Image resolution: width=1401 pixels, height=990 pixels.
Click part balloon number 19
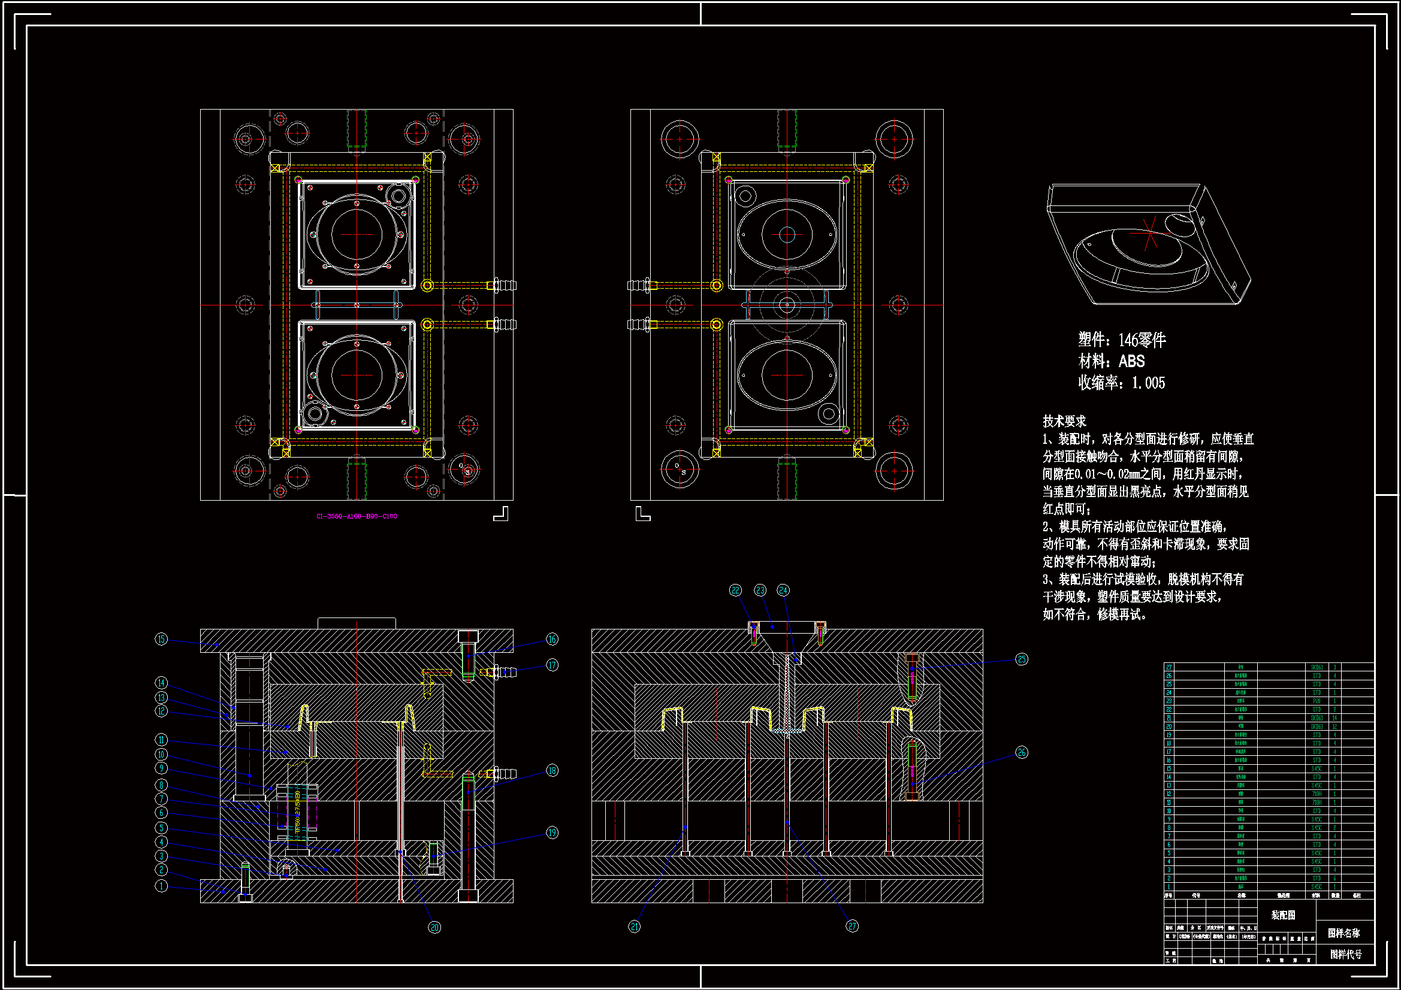click(x=552, y=833)
